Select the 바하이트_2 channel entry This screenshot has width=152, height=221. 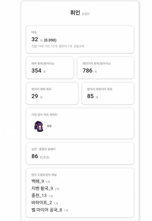(x=45, y=203)
